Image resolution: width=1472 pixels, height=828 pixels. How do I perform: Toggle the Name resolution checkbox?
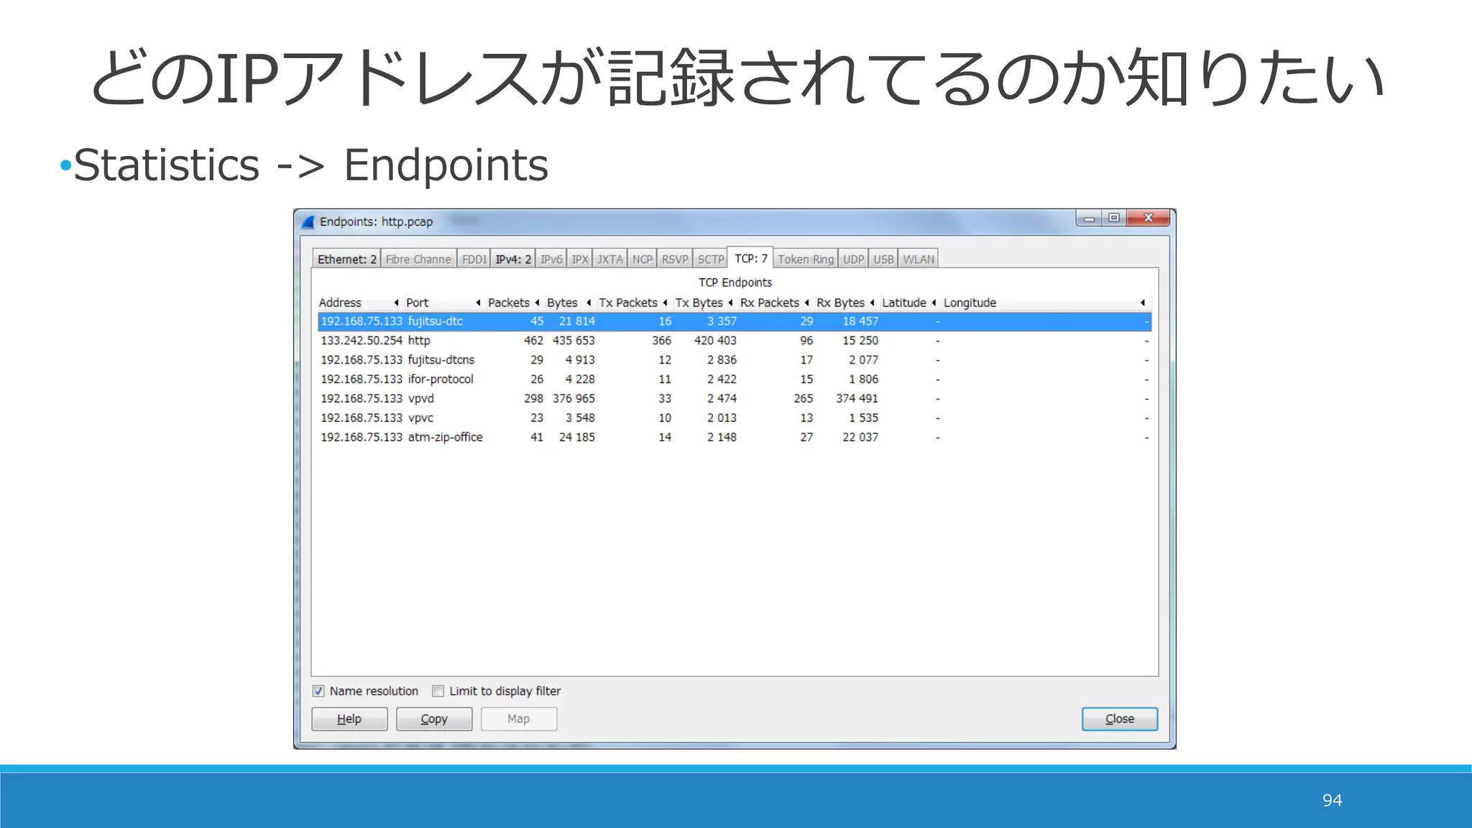(x=318, y=691)
